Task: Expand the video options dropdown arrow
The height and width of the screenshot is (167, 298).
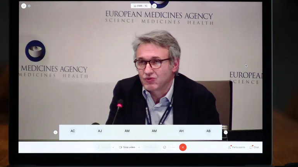Action: 139,147
